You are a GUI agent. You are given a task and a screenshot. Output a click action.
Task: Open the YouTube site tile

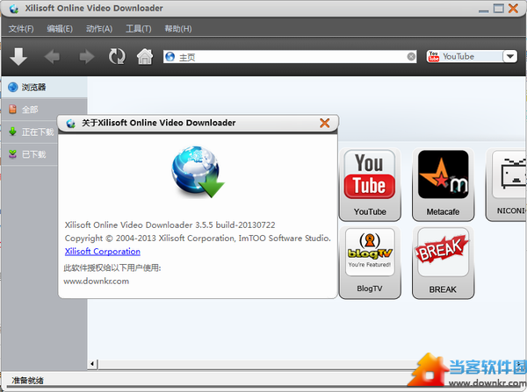pyautogui.click(x=370, y=185)
